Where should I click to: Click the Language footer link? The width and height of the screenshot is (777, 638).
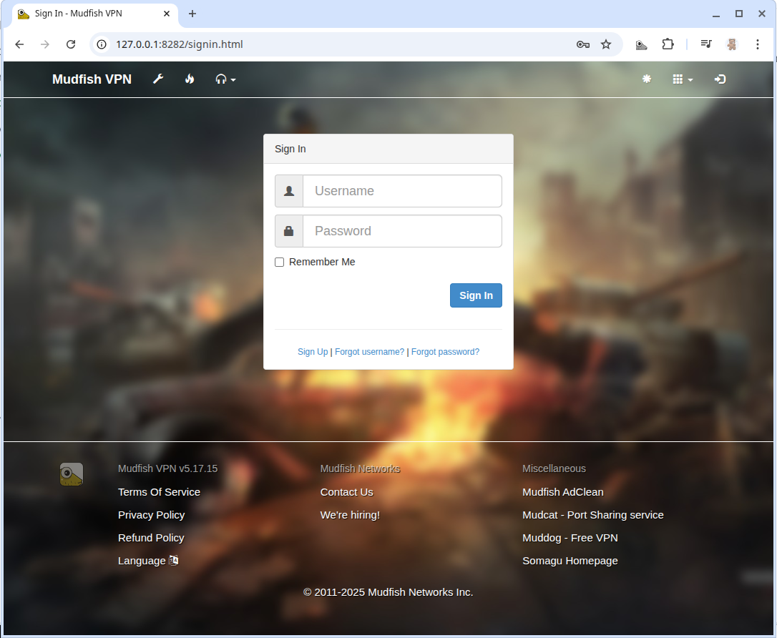pyautogui.click(x=142, y=561)
